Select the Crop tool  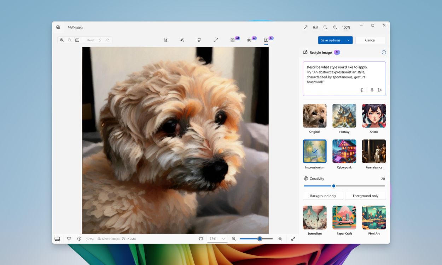tap(165, 40)
